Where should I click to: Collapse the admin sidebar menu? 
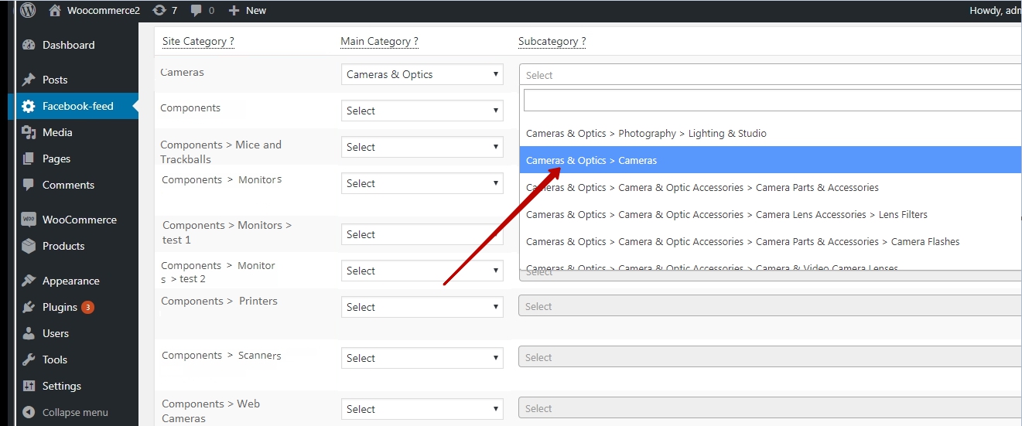pos(74,412)
